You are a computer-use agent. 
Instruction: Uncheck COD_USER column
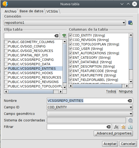pos(70,49)
